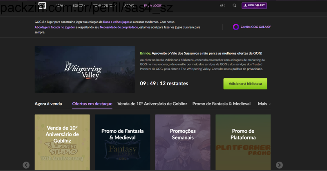Click the GOG logo icon
Screen dimensions: 327x171
click(x=42, y=5)
